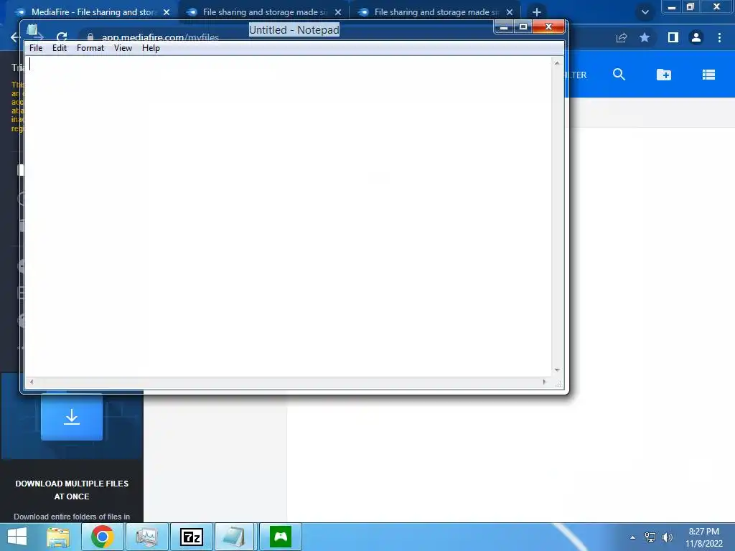Close the second Chrome tab
The height and width of the screenshot is (551, 735).
click(x=338, y=12)
